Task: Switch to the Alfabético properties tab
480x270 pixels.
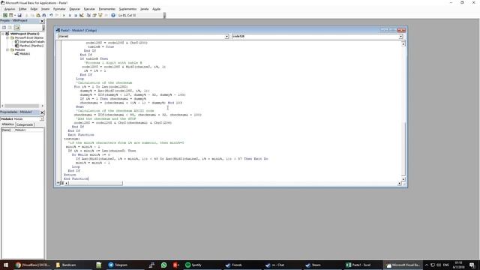Action: (x=7, y=124)
